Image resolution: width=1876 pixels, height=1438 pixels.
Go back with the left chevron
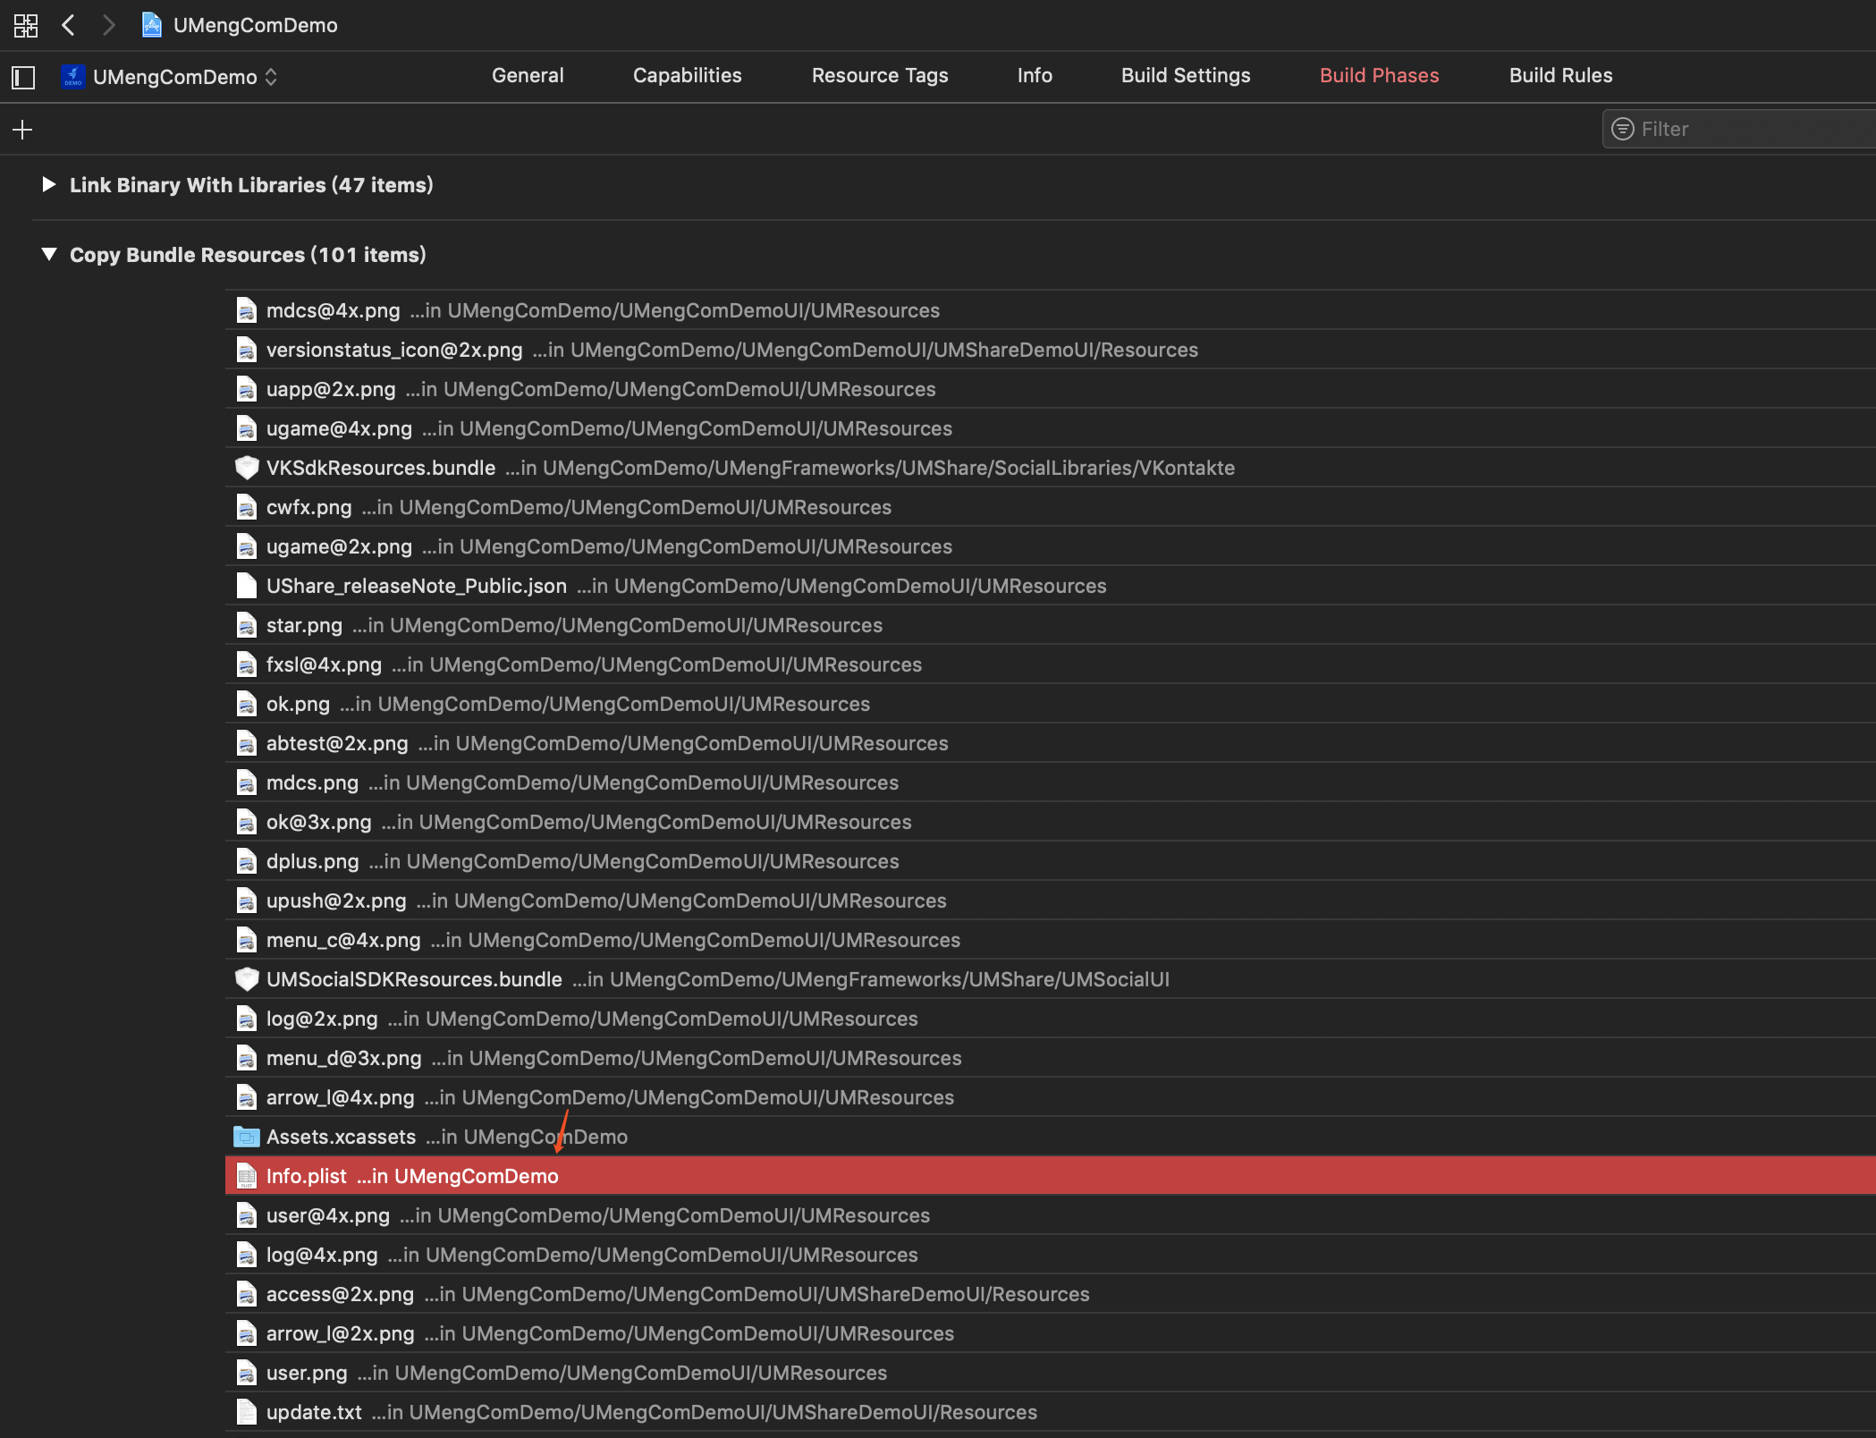pyautogui.click(x=68, y=25)
